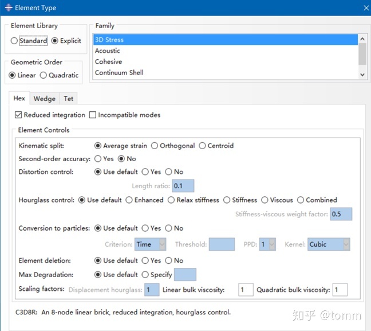This screenshot has height=331, width=371.
Task: Switch to the Hex tab
Action: (x=19, y=98)
